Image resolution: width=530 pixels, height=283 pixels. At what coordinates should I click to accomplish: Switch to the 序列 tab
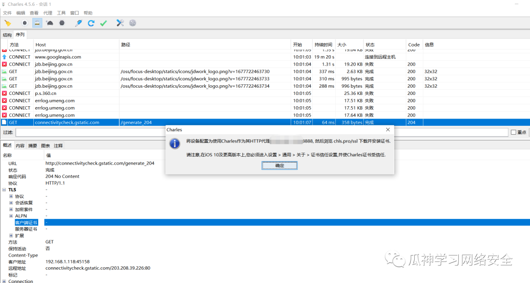pos(20,34)
